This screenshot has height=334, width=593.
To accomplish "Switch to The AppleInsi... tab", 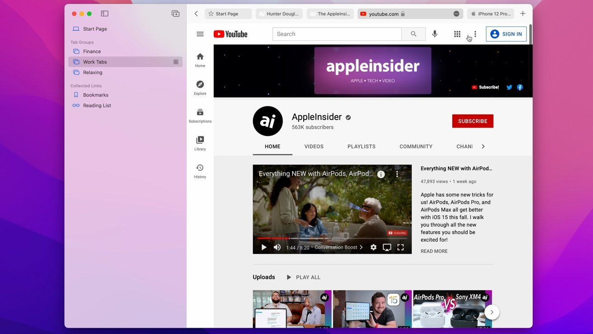I will pos(330,14).
